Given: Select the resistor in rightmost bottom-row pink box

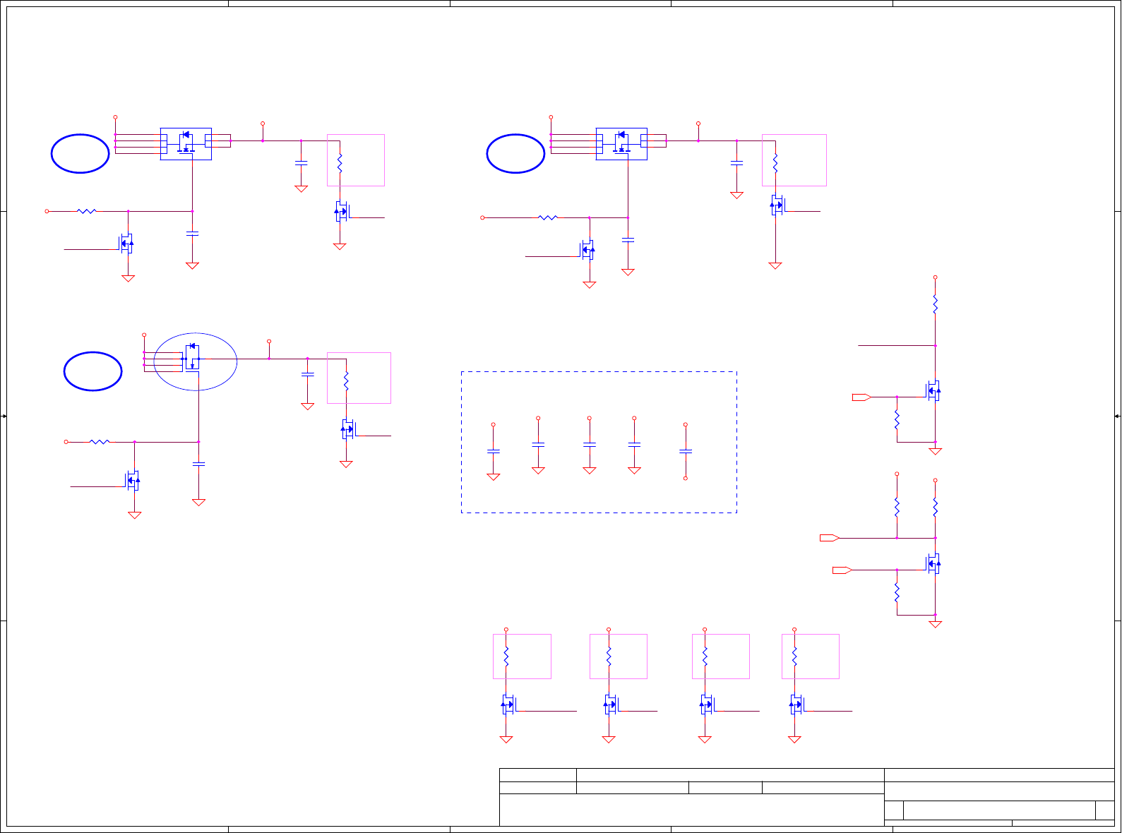Looking at the screenshot, I should (x=794, y=657).
